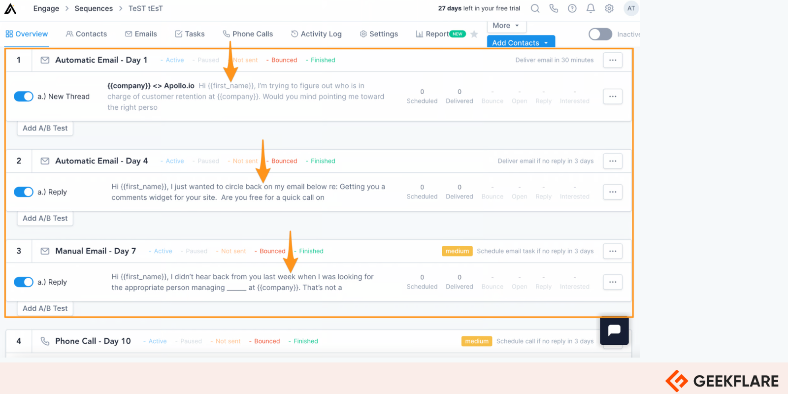This screenshot has width=788, height=394.
Task: Toggle the sequence Inactive switch
Action: 600,34
